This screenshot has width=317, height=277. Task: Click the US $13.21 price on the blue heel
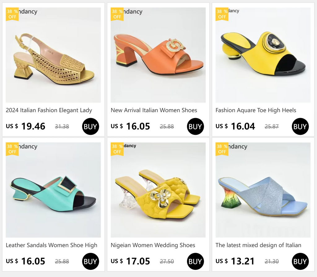[235, 261]
